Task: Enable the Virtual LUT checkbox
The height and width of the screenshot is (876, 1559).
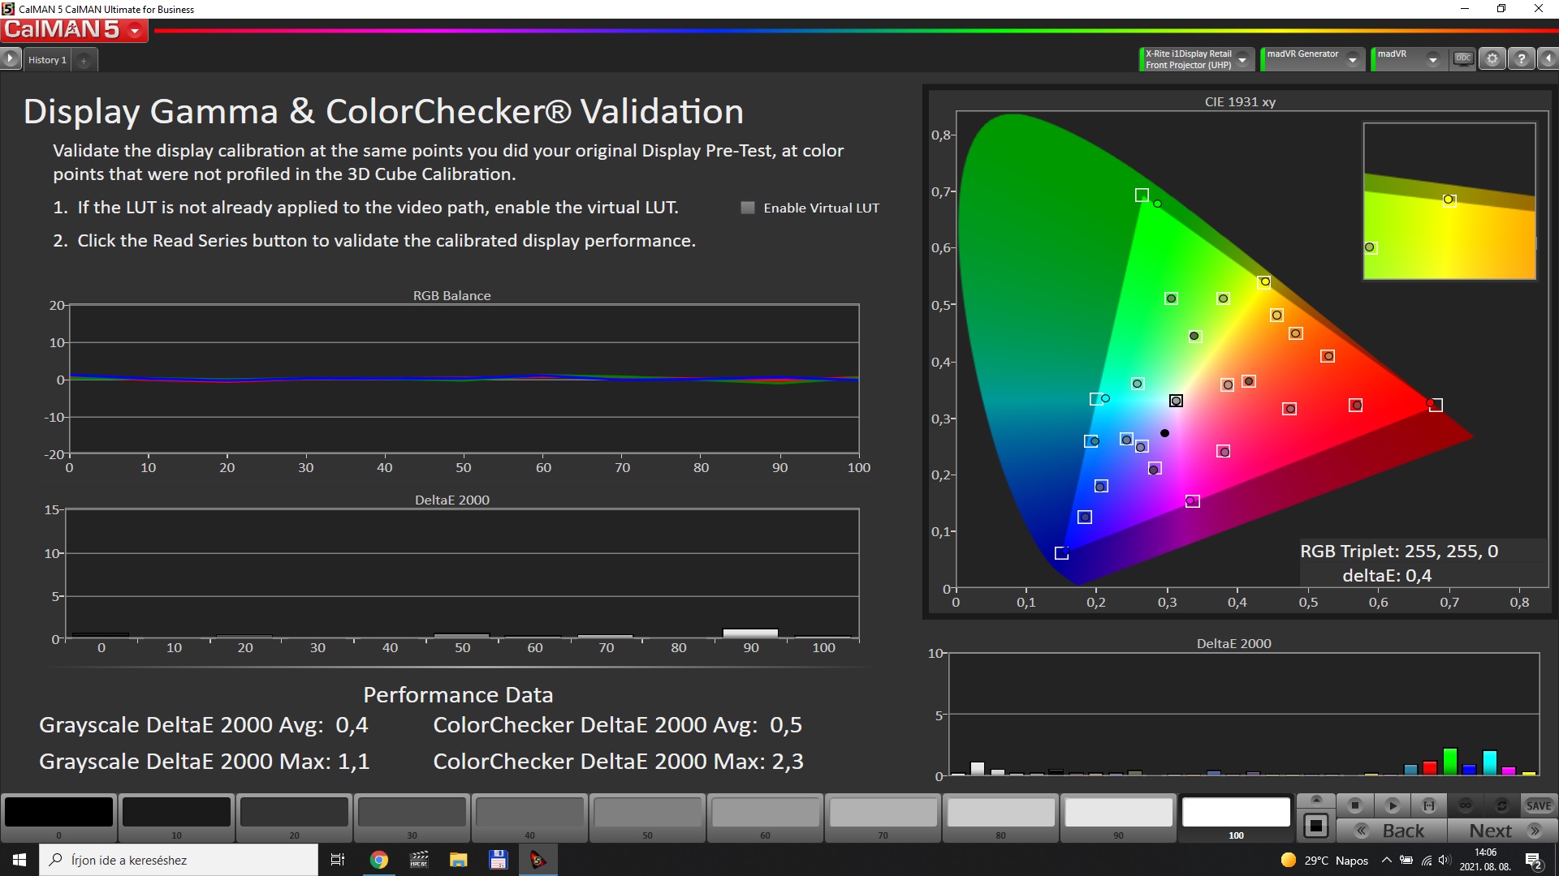Action: pos(748,208)
